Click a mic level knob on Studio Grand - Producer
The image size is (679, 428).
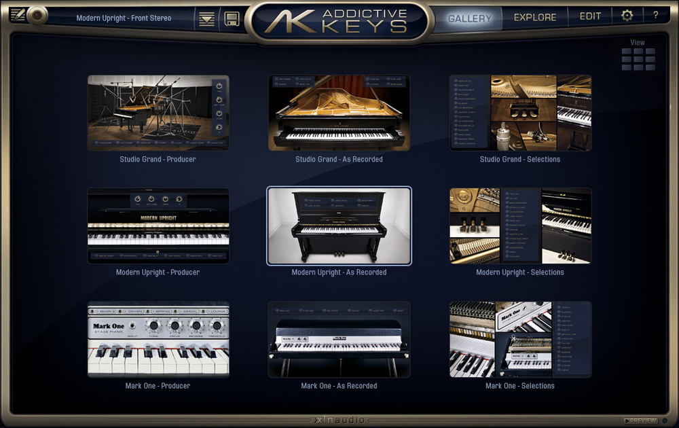[x=219, y=86]
